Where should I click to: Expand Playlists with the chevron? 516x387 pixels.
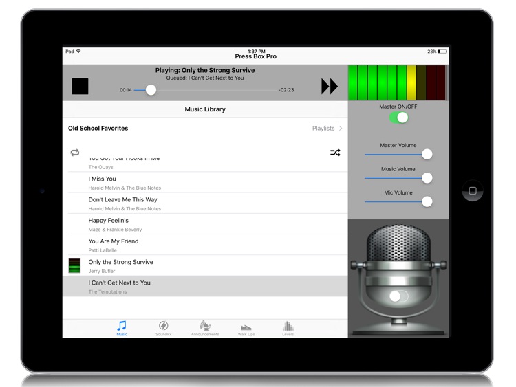click(x=341, y=129)
